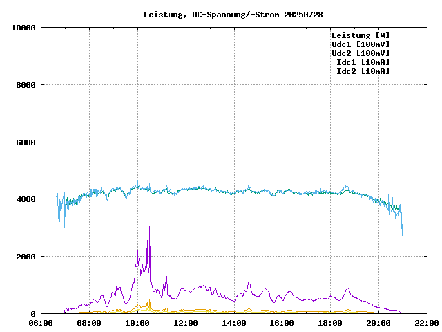442x332 pixels.
Task: Select the 14:00 time label on x-axis
Action: [x=234, y=323]
